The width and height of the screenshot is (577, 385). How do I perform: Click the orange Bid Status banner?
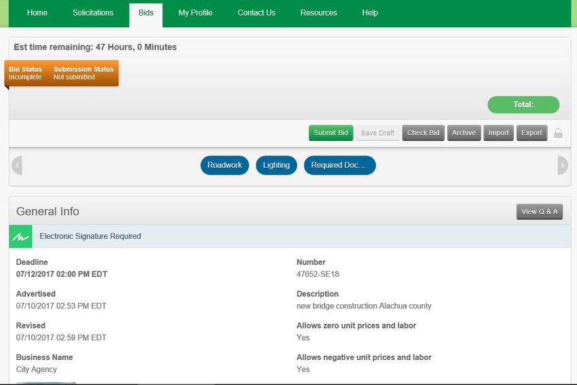click(x=62, y=73)
